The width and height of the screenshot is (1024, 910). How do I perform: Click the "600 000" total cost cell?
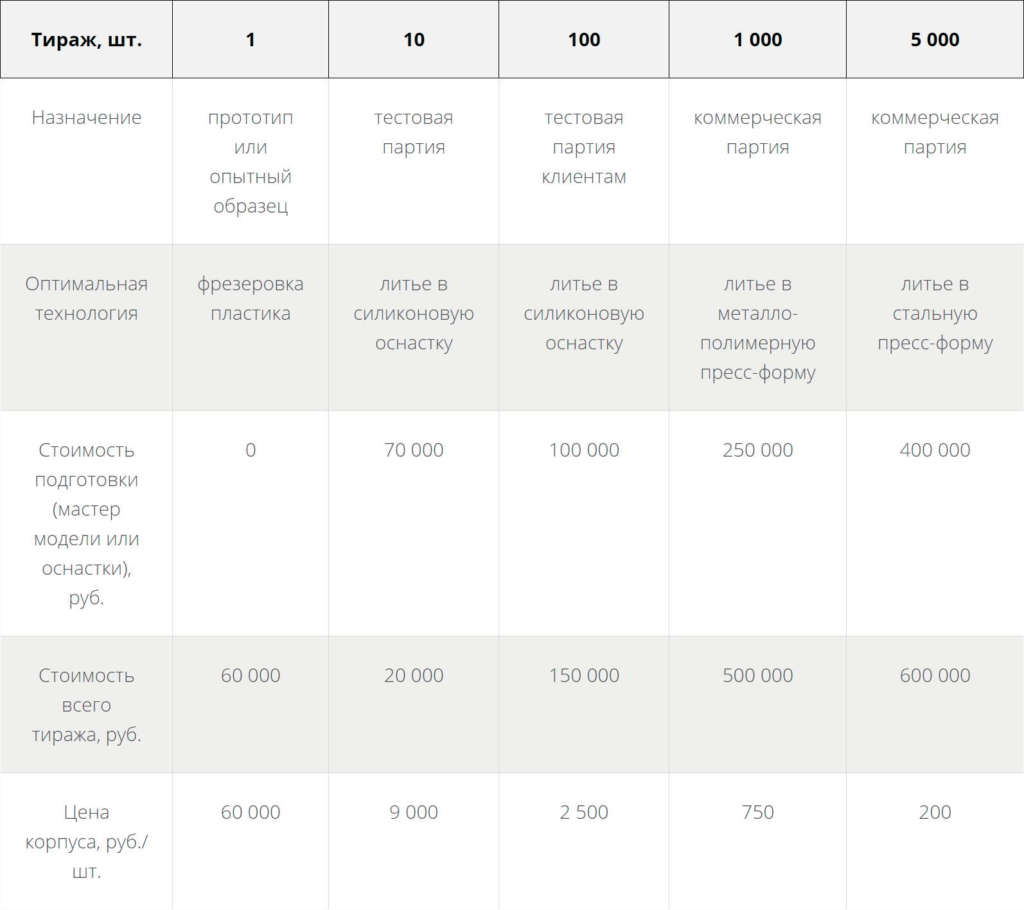pos(935,676)
